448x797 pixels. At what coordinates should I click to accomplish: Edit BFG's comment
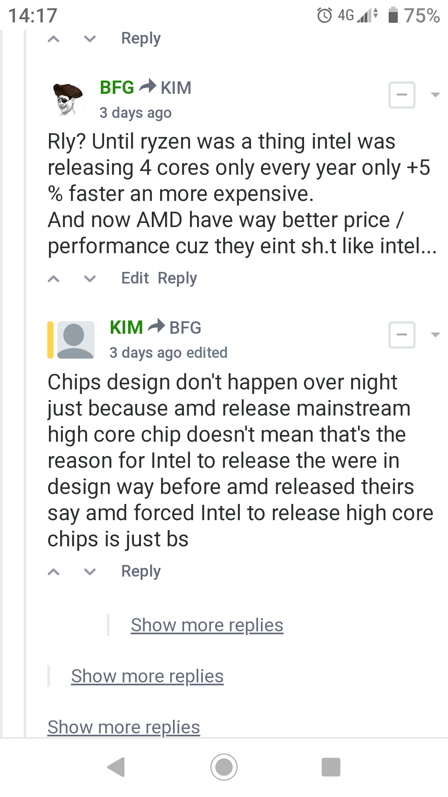click(135, 278)
